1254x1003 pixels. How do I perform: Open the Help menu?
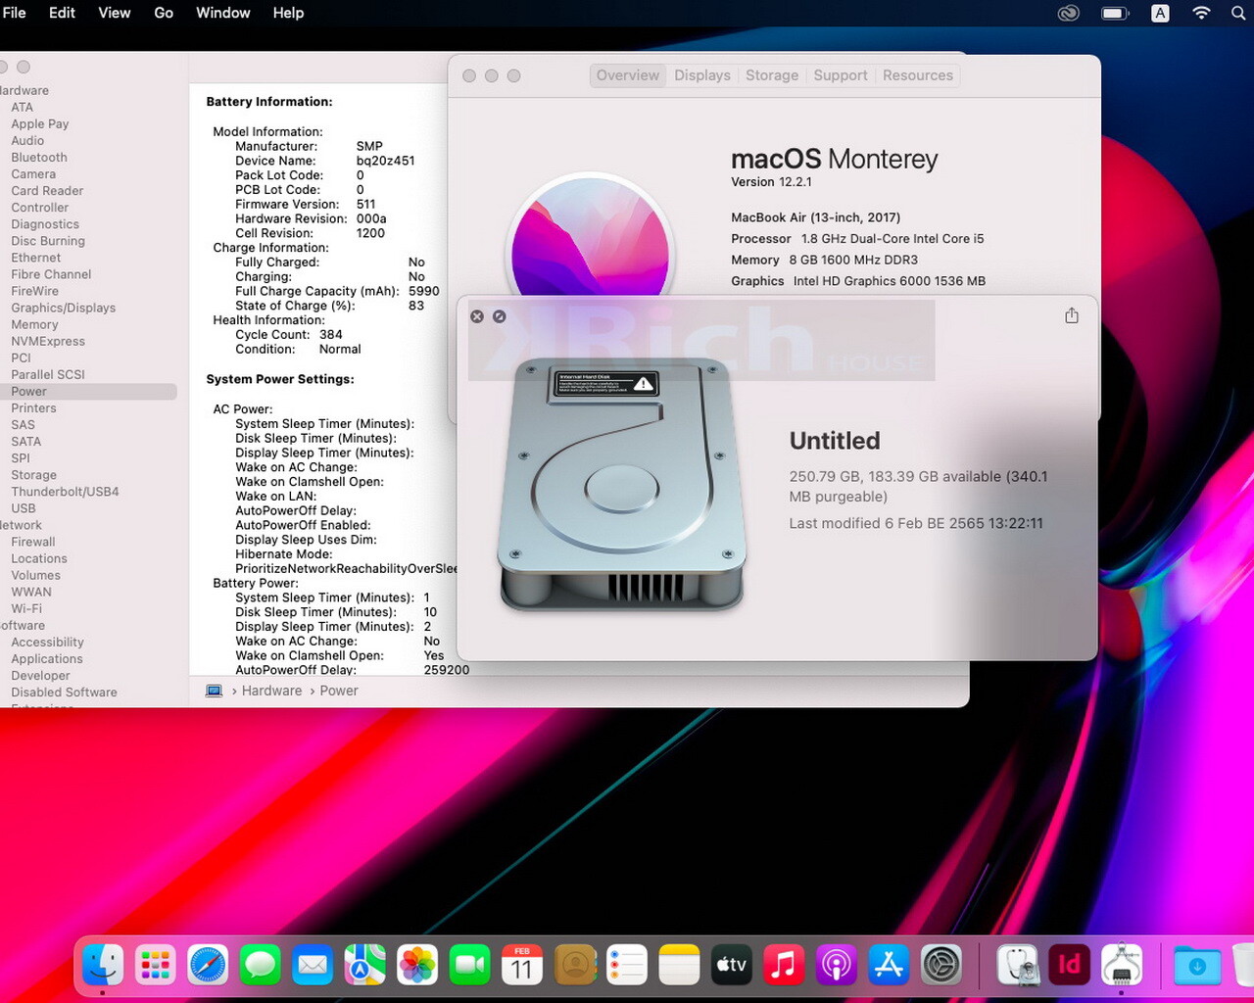point(288,13)
